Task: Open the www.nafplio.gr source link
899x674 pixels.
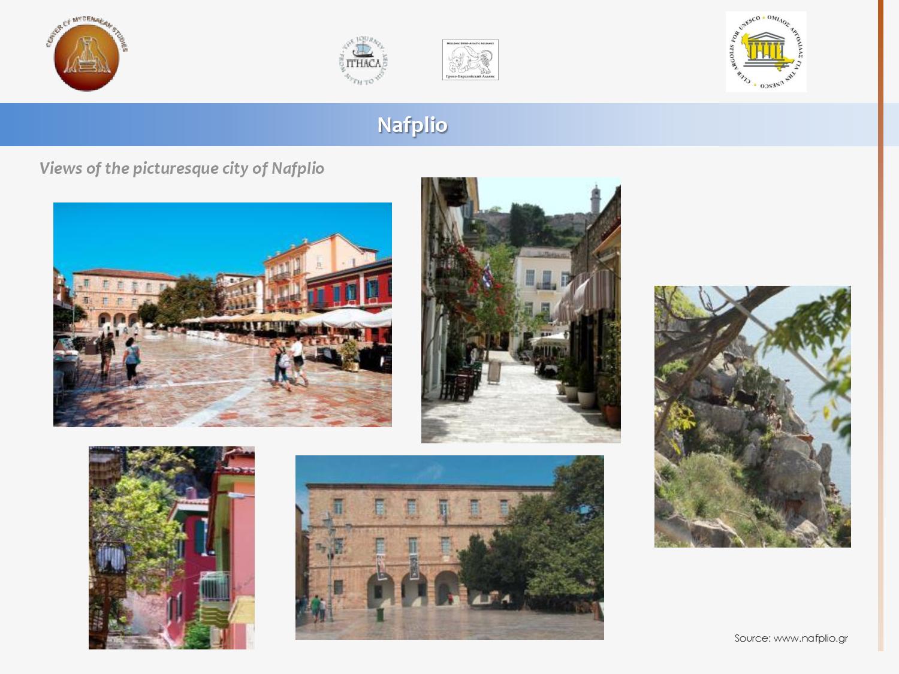Action: coord(791,638)
